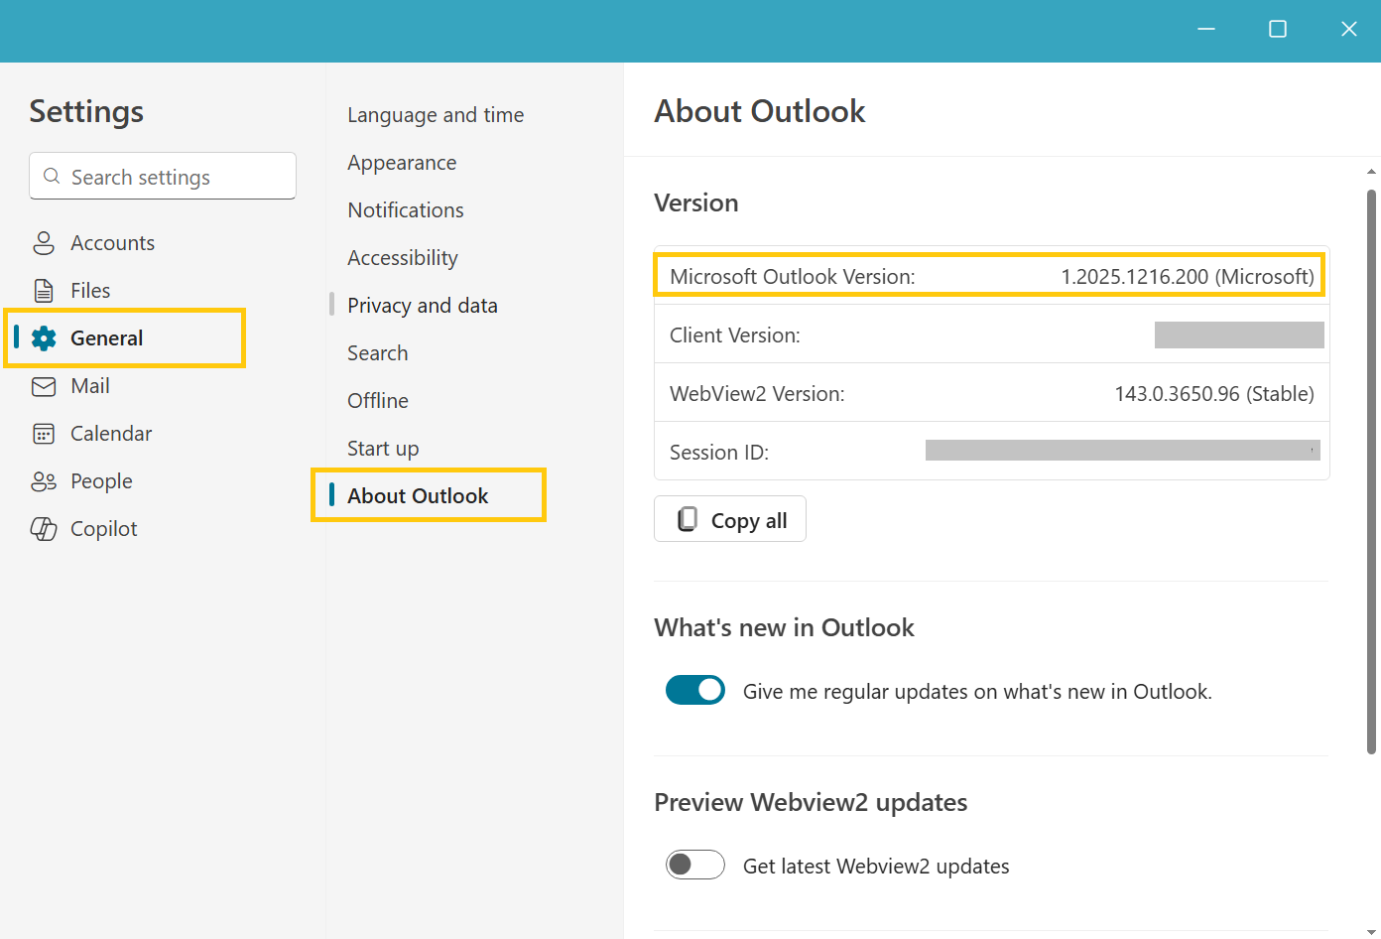
Task: Open the Search settings page
Action: click(378, 353)
